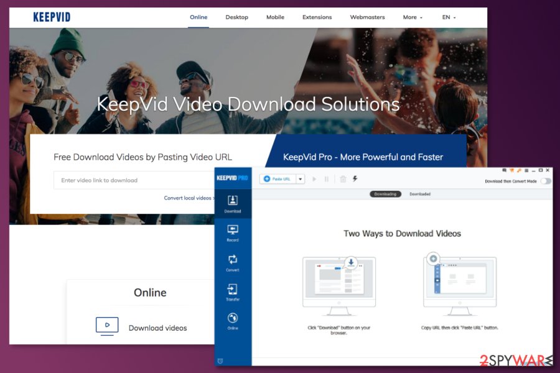
Task: Open the Record section in KeepVid Pro sidebar
Action: coord(233,234)
